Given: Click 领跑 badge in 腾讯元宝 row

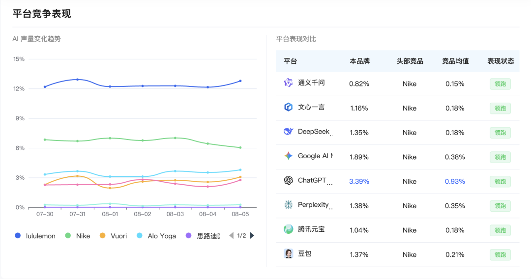Looking at the screenshot, I should coord(500,230).
